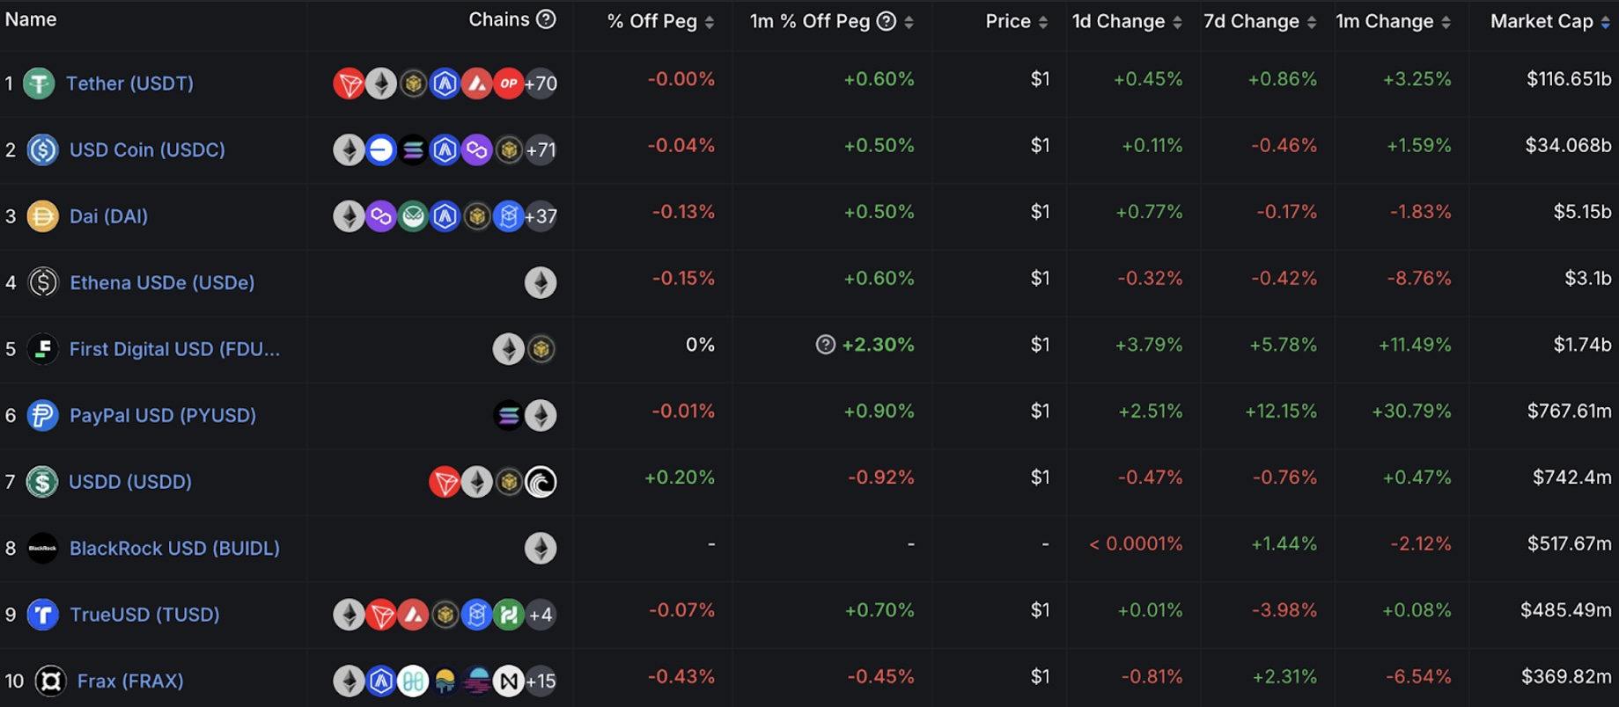1619x707 pixels.
Task: Open the help icon beside 1m % Off Peg
Action: [887, 21]
